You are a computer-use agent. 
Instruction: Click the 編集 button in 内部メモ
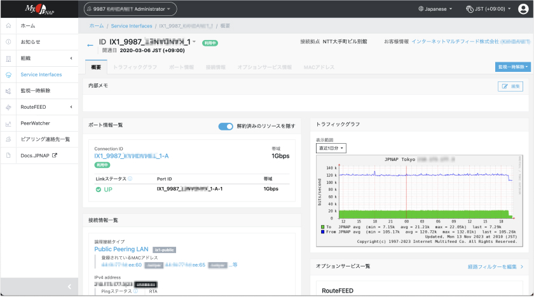tap(511, 86)
